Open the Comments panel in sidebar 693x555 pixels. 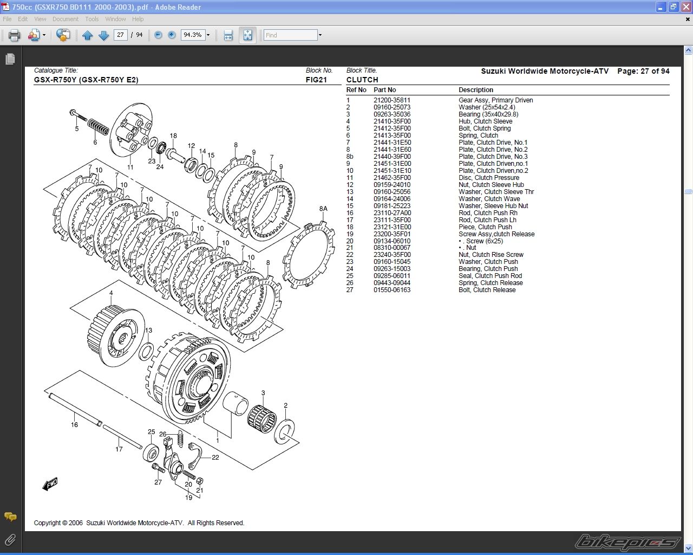[x=10, y=517]
